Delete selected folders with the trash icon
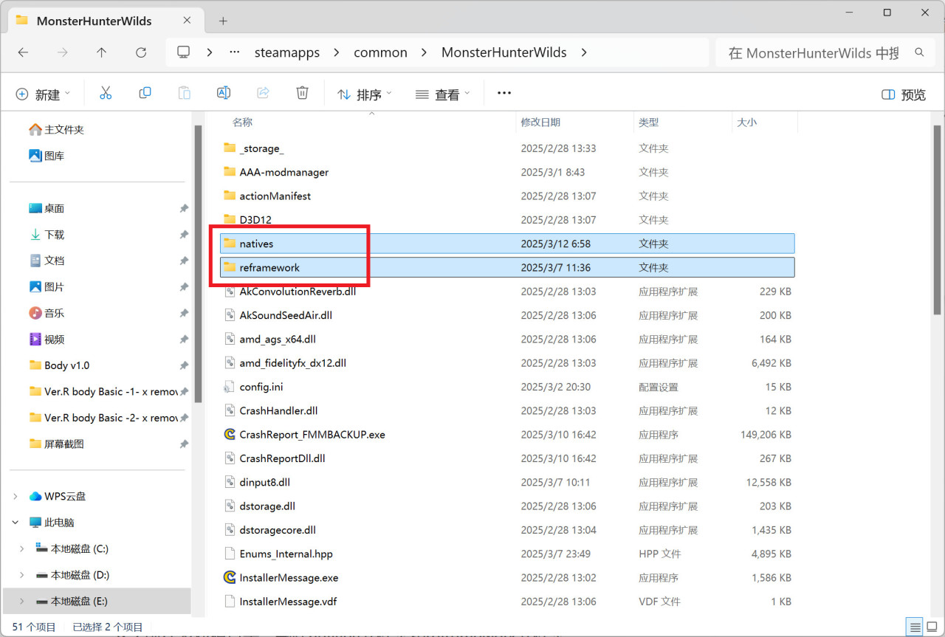Screen dimensions: 945x637 pos(303,92)
